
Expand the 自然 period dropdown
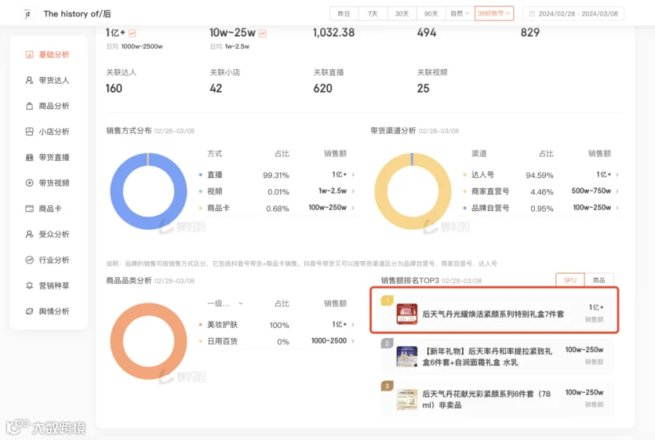tap(460, 14)
